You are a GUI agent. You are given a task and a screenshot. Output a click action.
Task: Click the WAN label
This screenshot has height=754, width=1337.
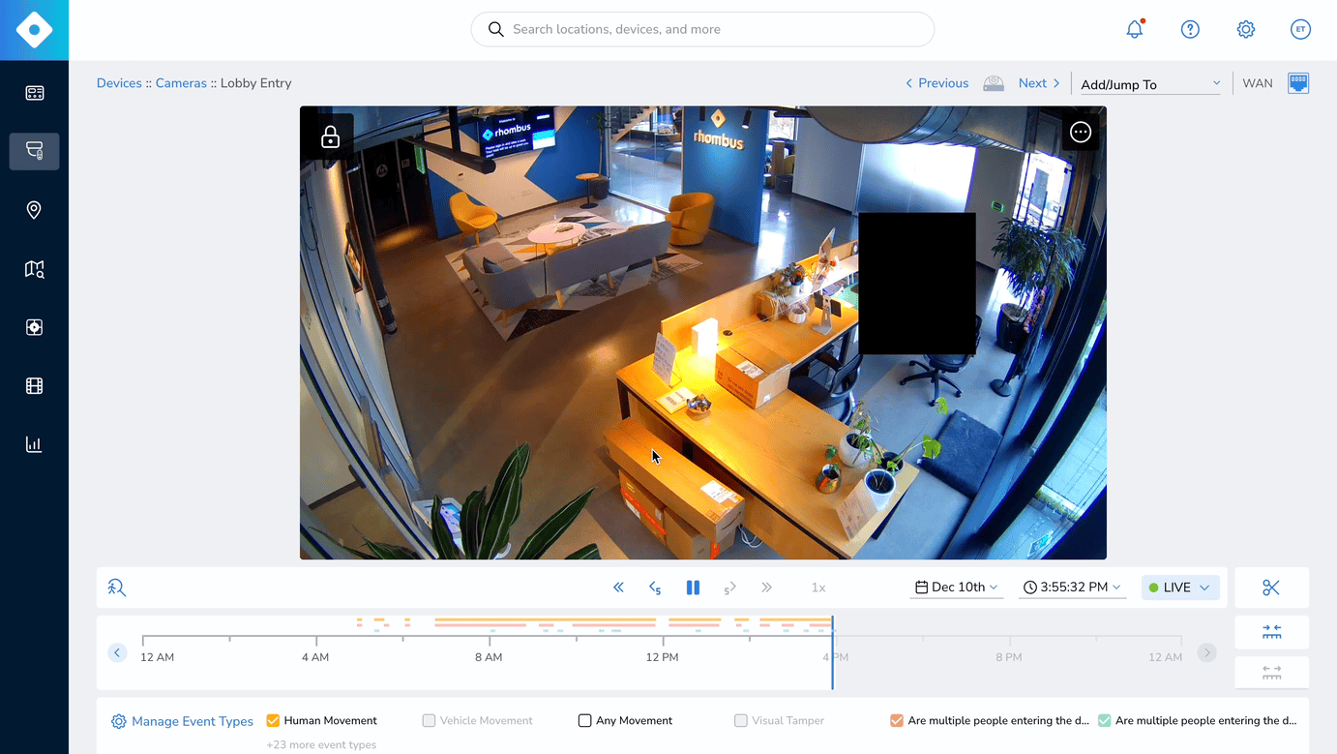click(x=1258, y=83)
